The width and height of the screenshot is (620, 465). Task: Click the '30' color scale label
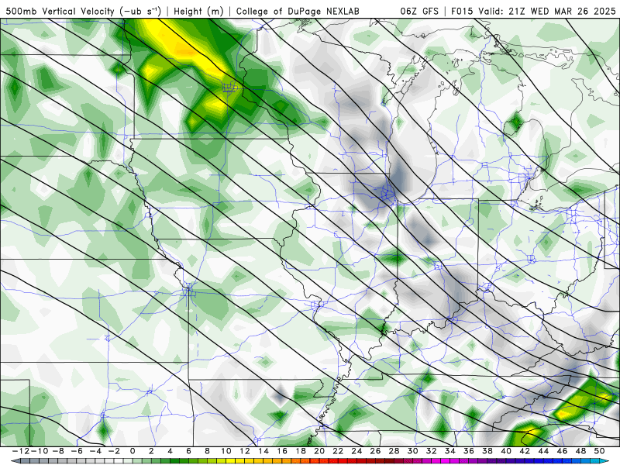[412, 451]
